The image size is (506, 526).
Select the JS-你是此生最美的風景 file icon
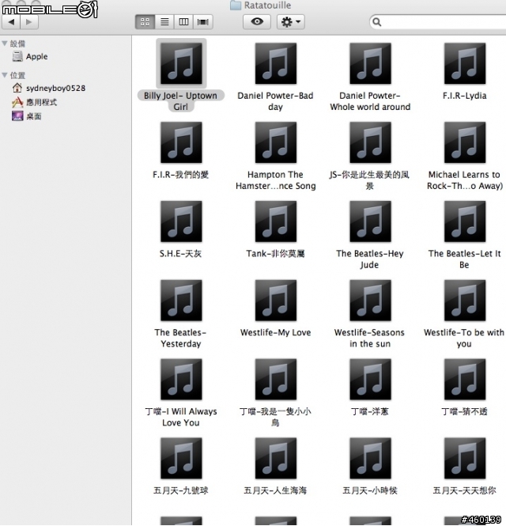(x=370, y=142)
